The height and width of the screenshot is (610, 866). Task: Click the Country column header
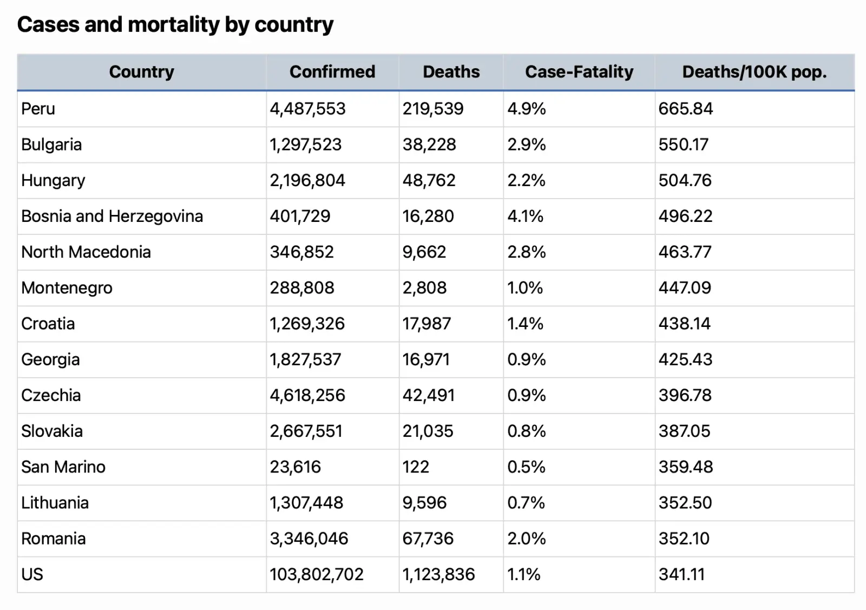141,72
